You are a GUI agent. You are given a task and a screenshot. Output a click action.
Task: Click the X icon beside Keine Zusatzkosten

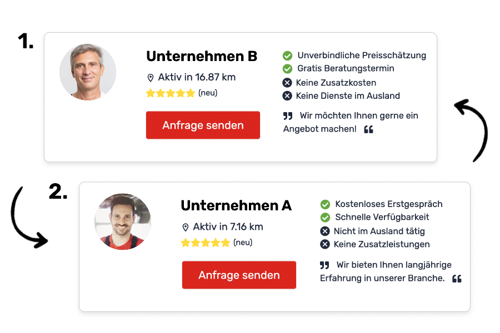[x=287, y=83]
